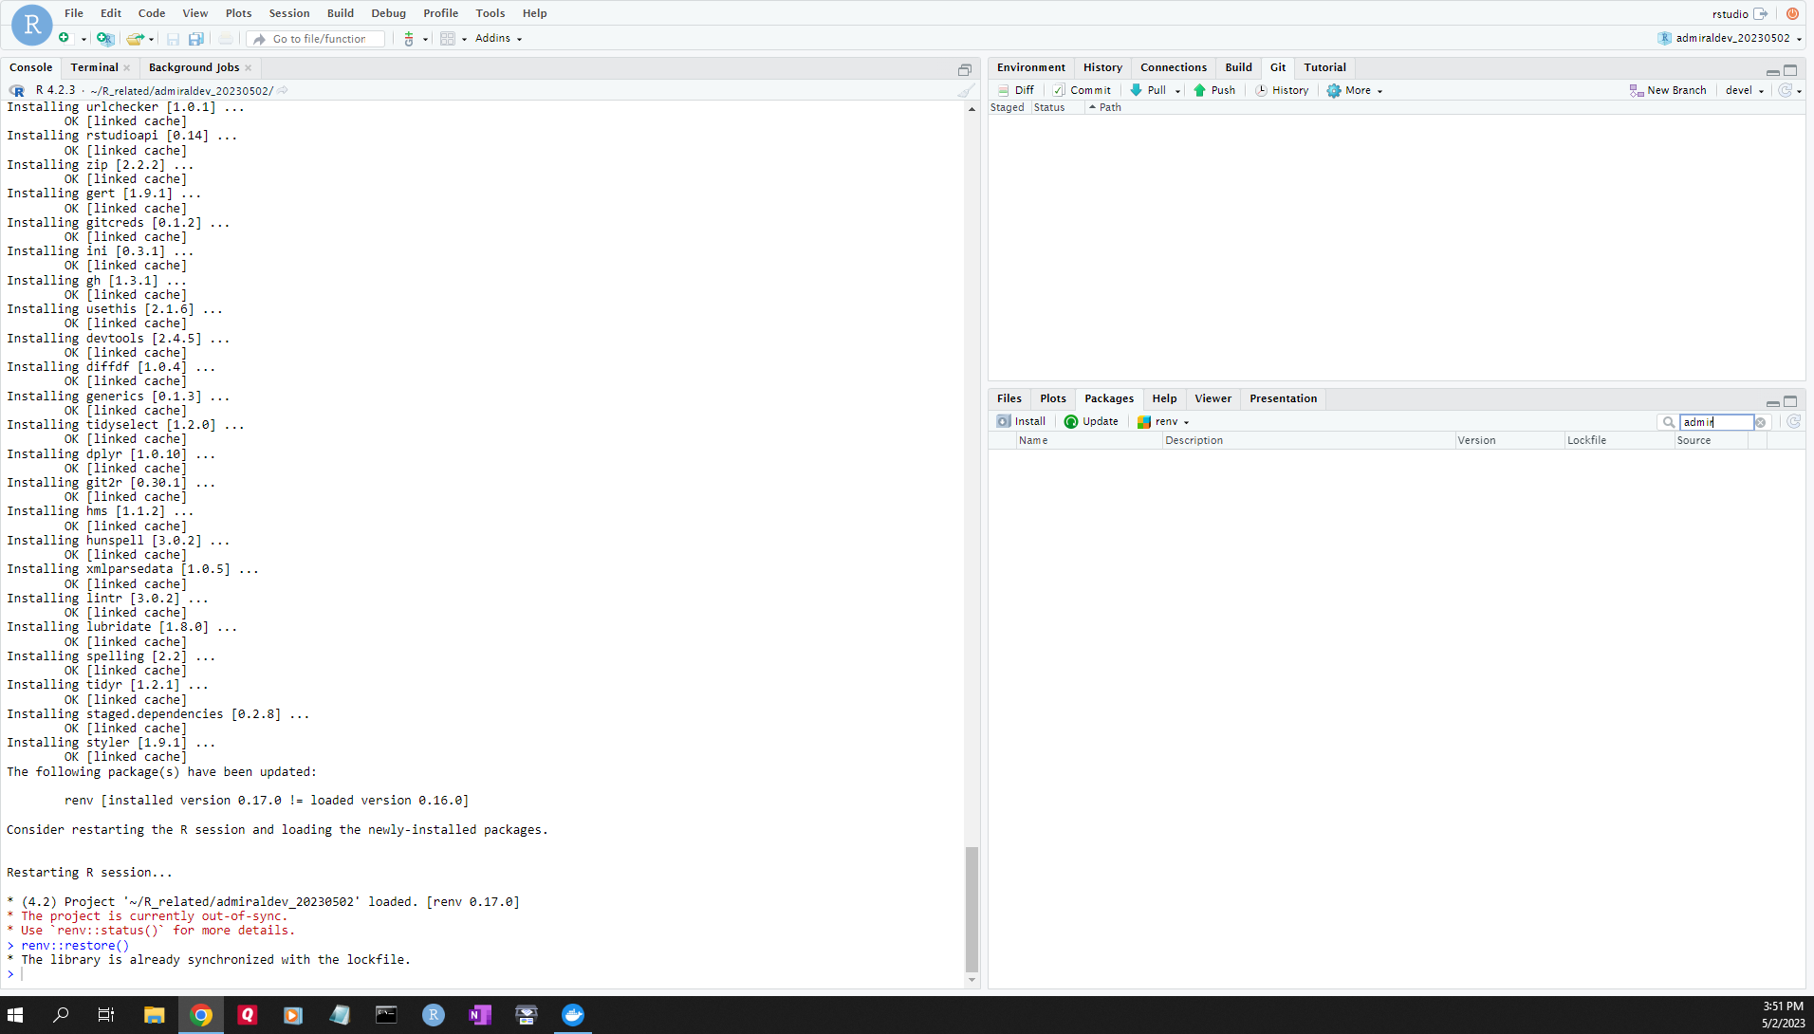Open an existing file with the folder icon

(x=135, y=39)
